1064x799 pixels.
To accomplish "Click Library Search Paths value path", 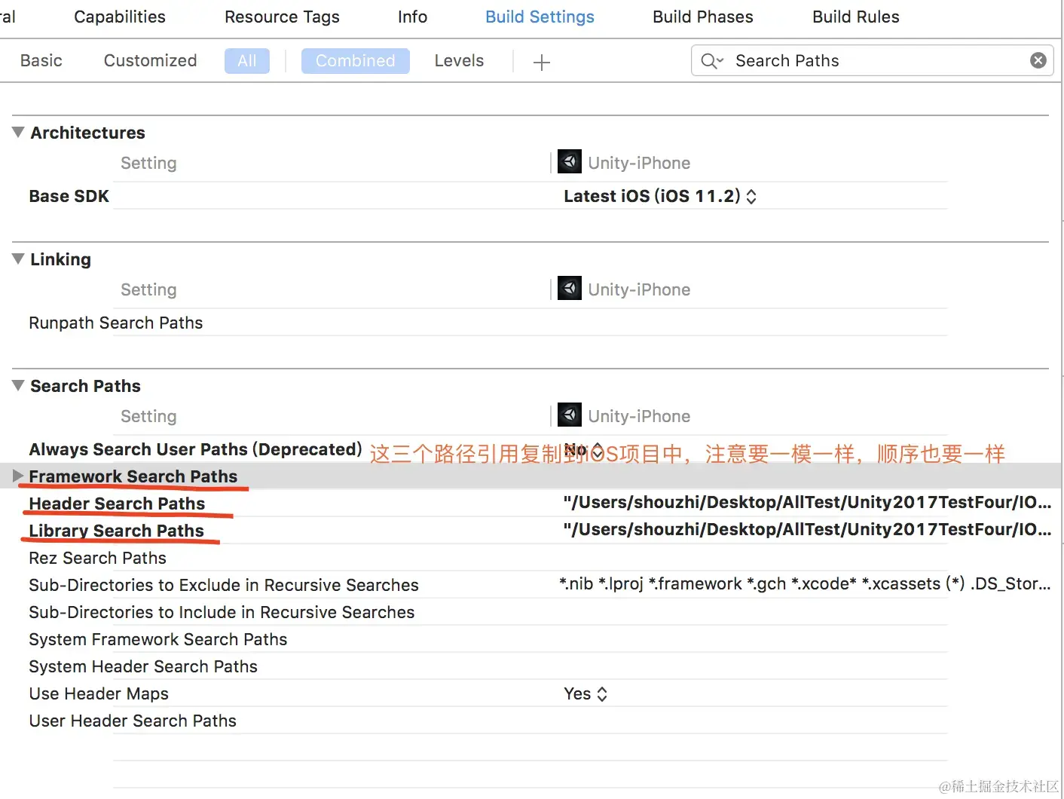I will [807, 530].
